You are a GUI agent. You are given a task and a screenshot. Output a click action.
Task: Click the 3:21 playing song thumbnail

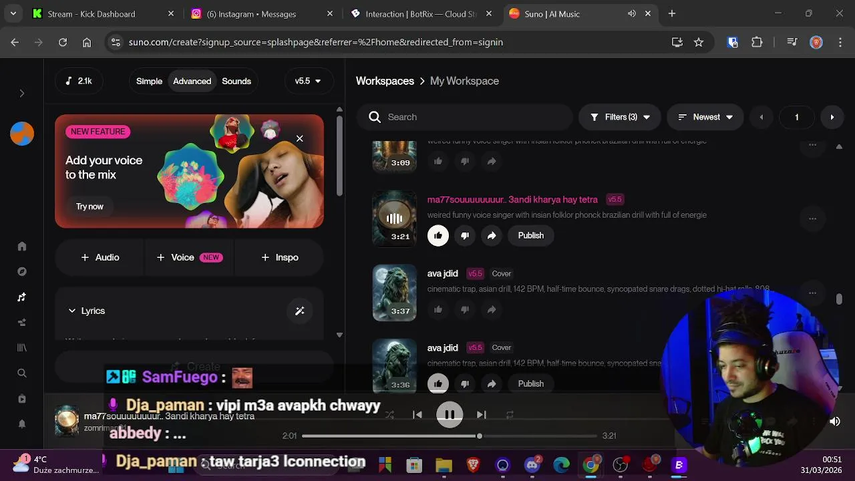point(395,218)
